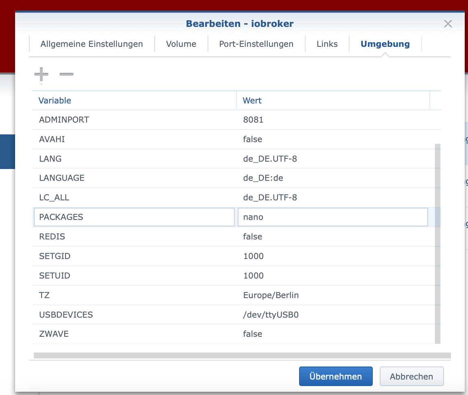Open the Port-Einstellungen tab
The image size is (468, 395).
coord(256,44)
